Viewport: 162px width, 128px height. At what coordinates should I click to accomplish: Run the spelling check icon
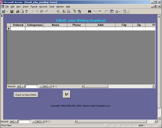(x=27, y=12)
